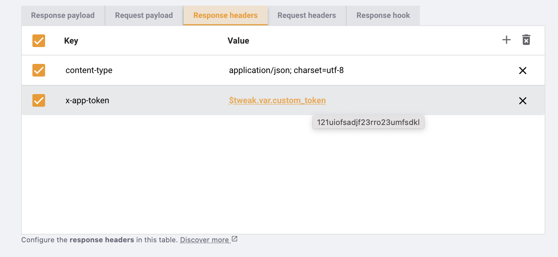Viewport: 558px width, 257px height.
Task: Add a new response header row
Action: click(506, 40)
